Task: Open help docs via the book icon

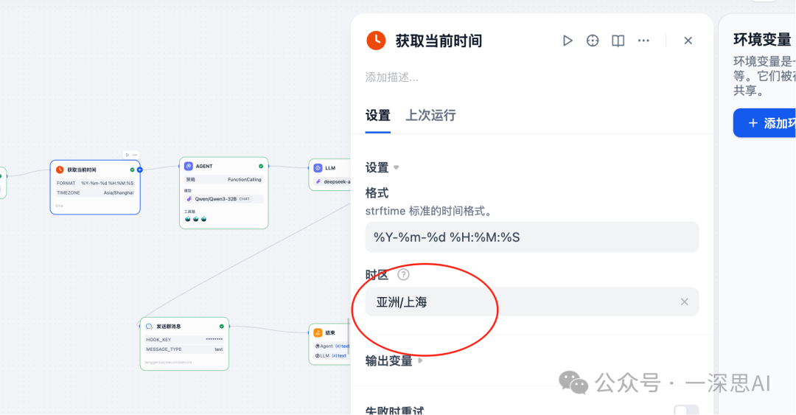Action: [x=618, y=41]
